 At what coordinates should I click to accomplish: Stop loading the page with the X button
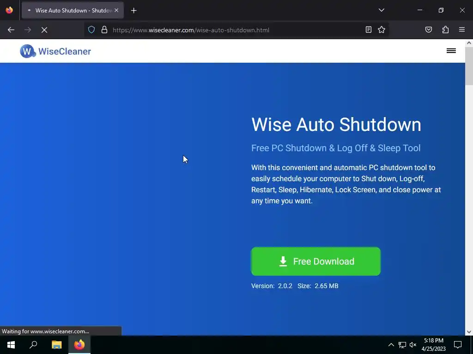[x=44, y=30]
